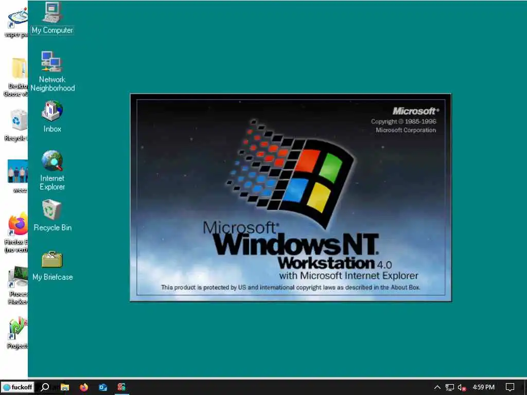Screen dimensions: 527x395
Task: Select the weezer image thumbnail on the desktop
Action: [18, 171]
